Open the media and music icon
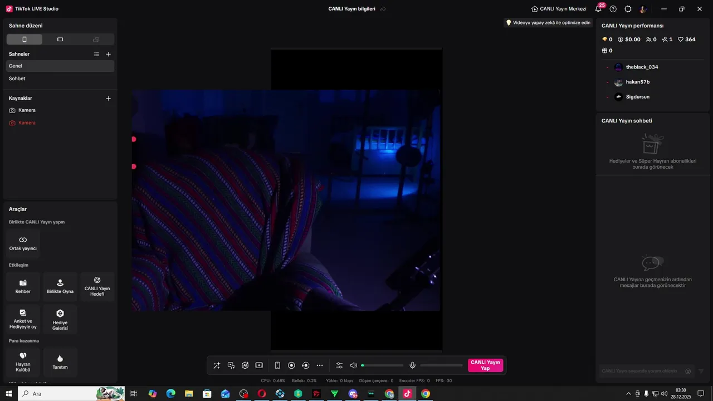 click(231, 365)
